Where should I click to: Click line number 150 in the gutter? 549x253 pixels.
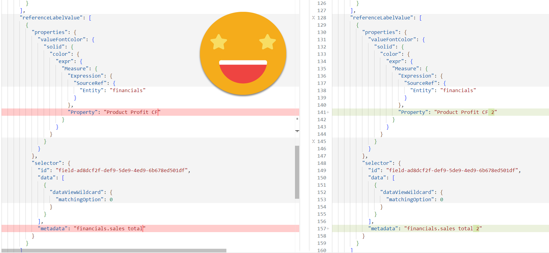tap(321, 178)
